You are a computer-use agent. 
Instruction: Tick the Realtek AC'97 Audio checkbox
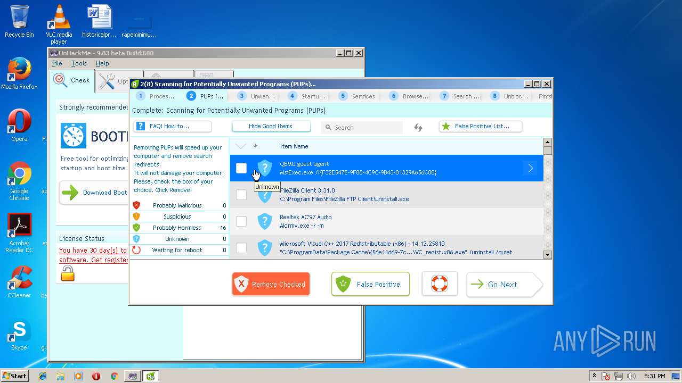[241, 221]
